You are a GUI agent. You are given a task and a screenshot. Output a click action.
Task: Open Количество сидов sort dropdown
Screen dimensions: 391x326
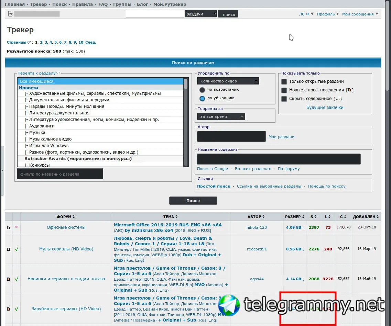click(228, 81)
